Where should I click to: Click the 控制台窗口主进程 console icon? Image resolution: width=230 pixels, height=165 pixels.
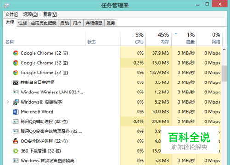coord(16,82)
